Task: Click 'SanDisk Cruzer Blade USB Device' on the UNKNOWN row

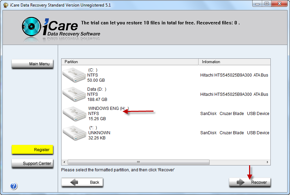Action: (235, 133)
